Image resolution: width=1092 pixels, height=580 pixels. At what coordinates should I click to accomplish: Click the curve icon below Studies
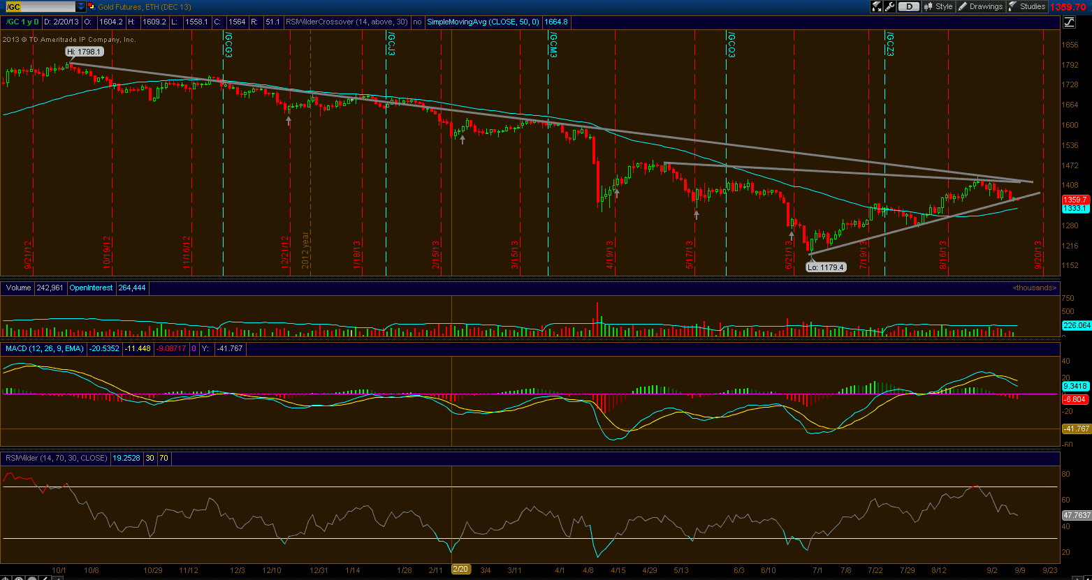pos(1069,22)
